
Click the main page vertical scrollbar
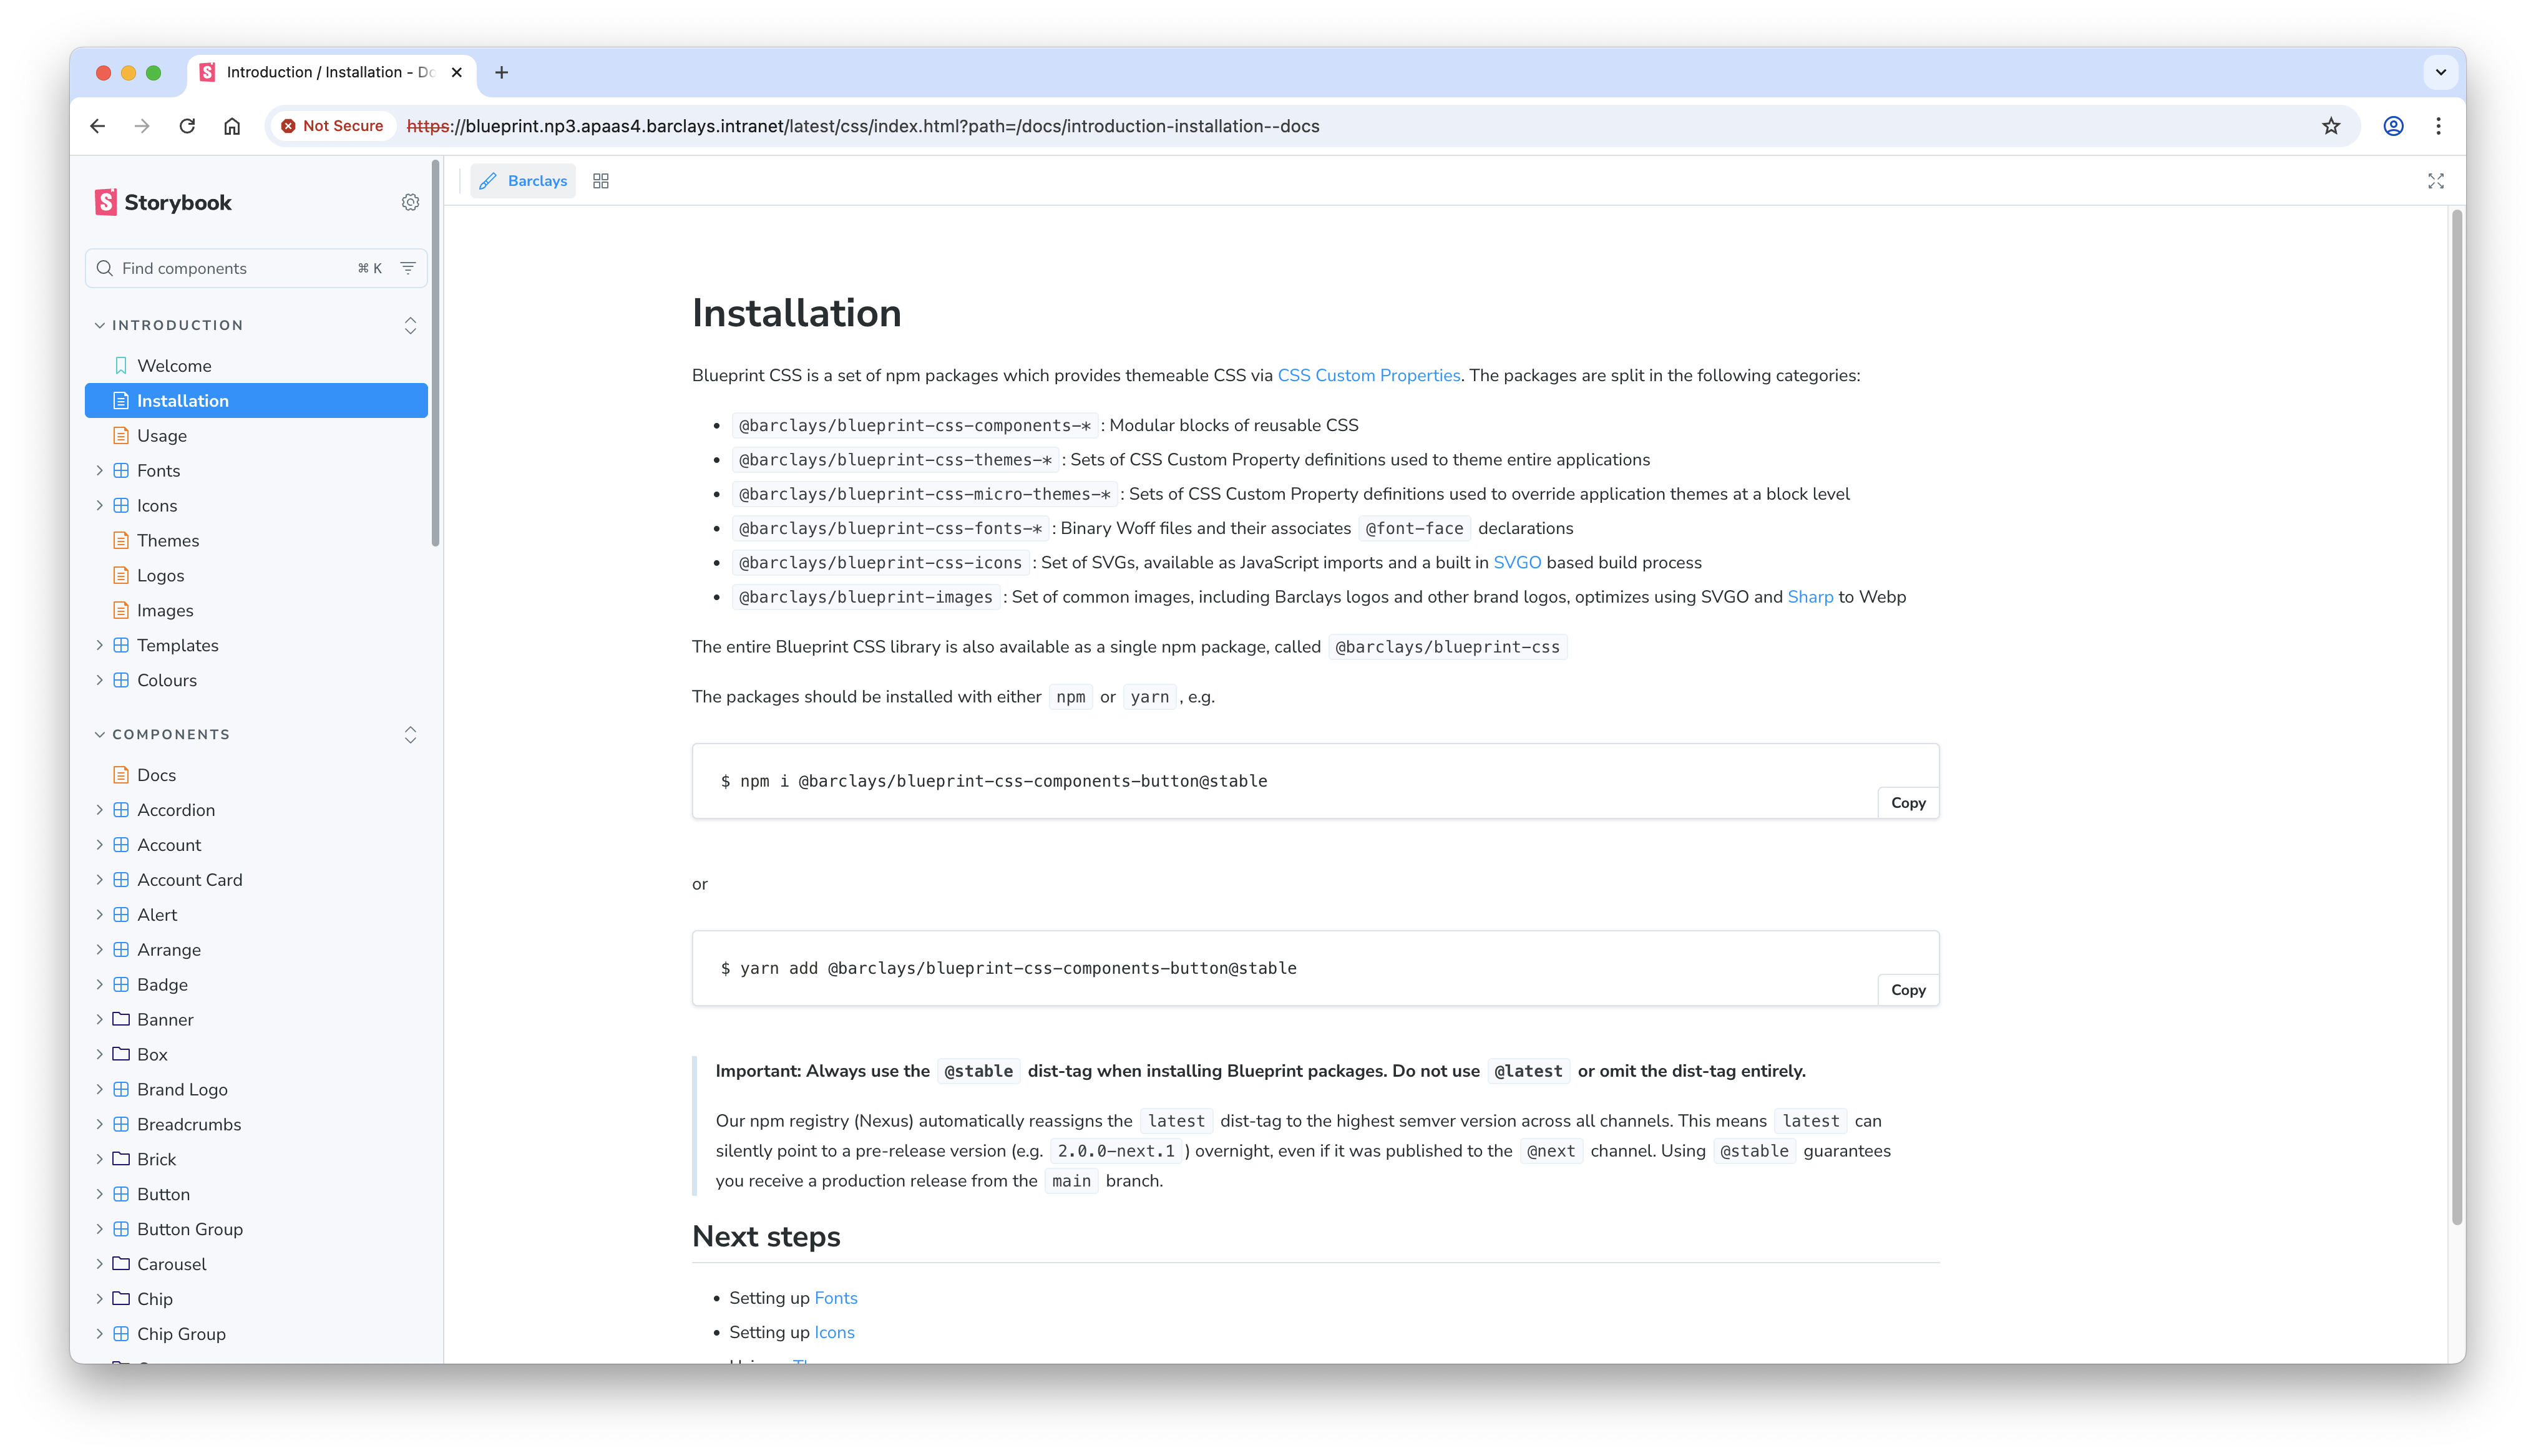2456,716
